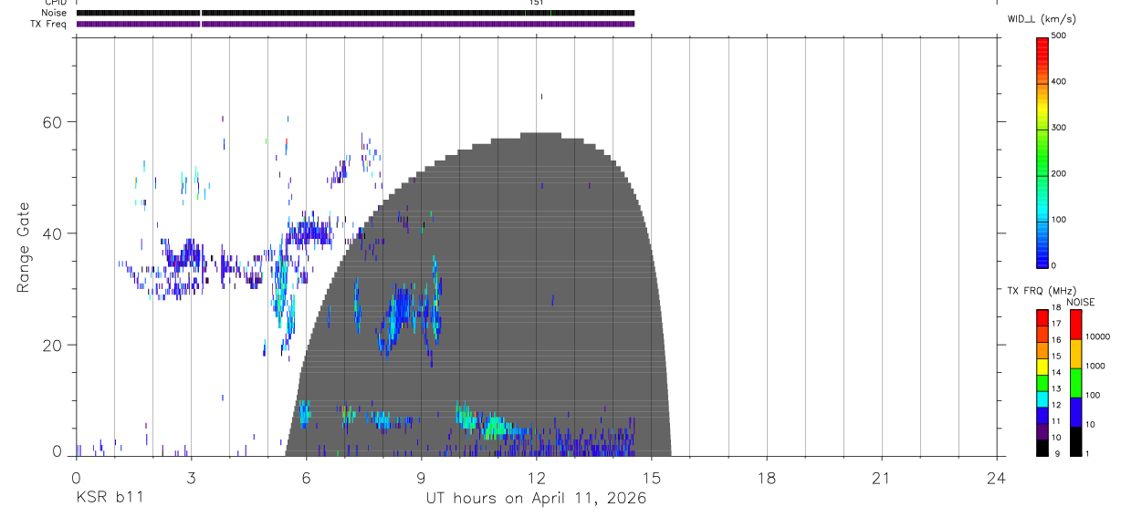The image size is (1121, 517).
Task: Click the UT hour tick '6'
Action: [x=306, y=477]
